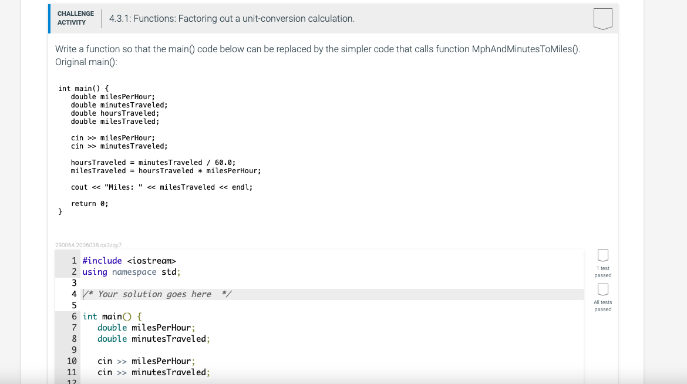
Task: Click the completion shield icon in the activity header
Action: coord(604,19)
